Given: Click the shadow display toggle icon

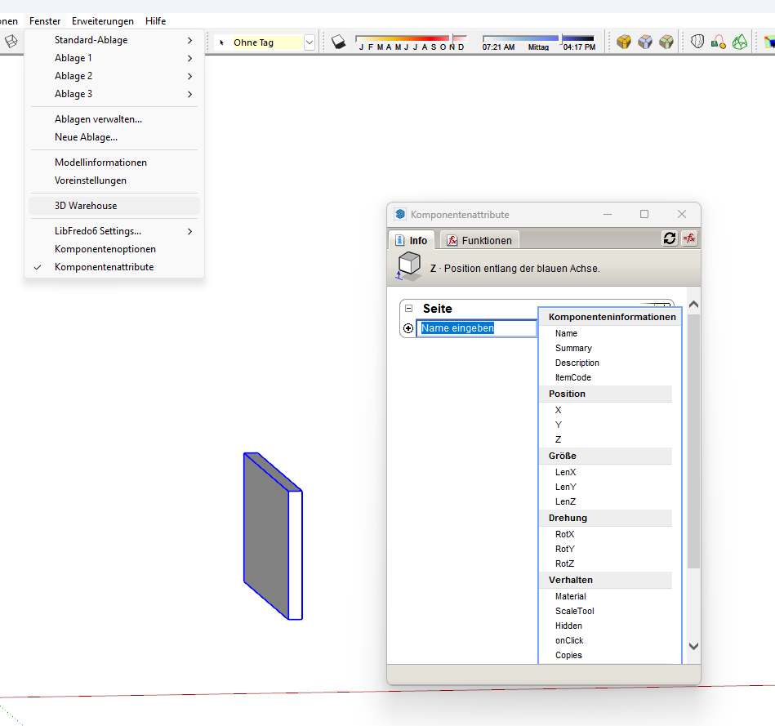Looking at the screenshot, I should (x=341, y=42).
